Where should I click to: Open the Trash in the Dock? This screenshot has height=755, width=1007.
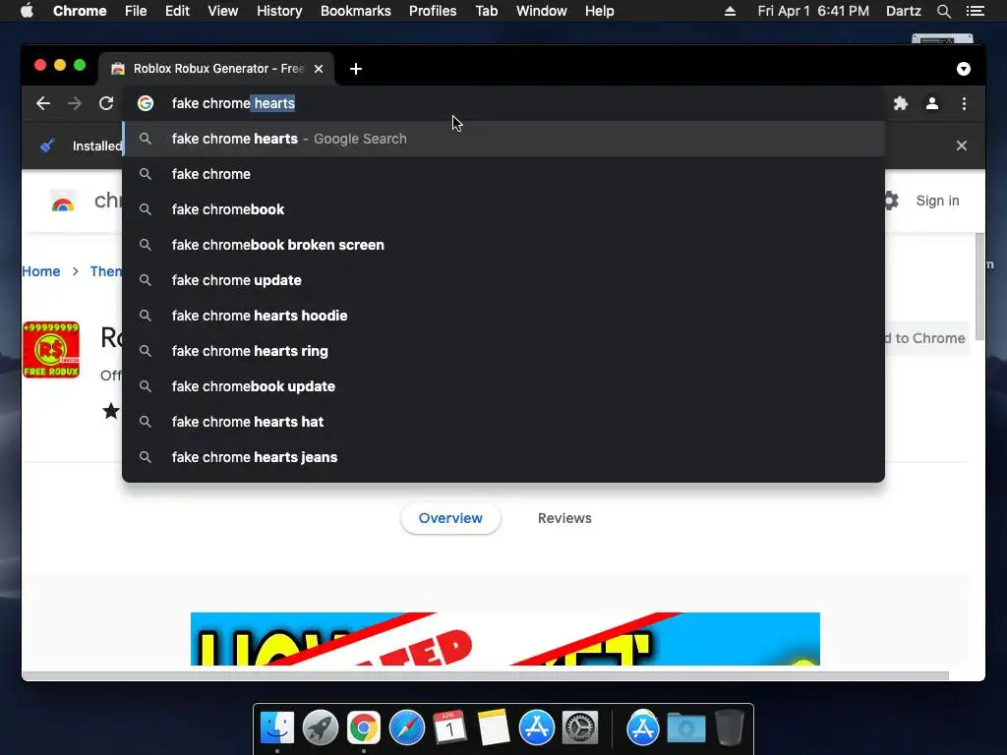(729, 727)
